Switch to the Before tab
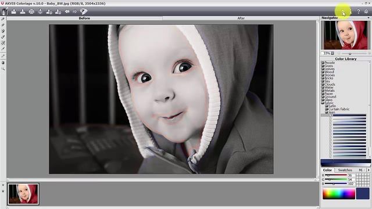The image size is (372, 209). [84, 18]
